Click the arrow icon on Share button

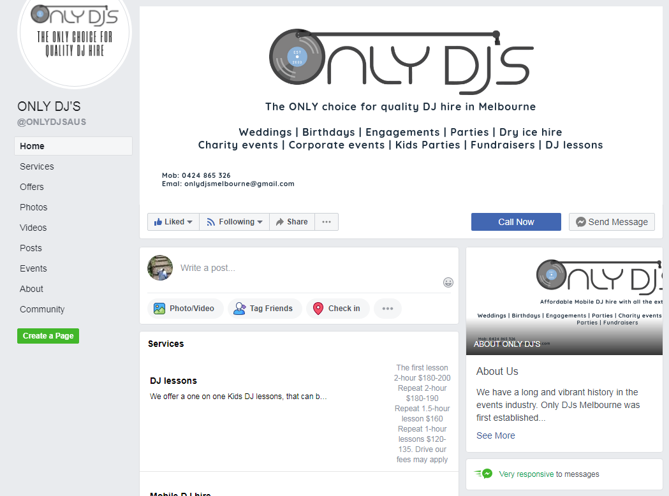point(280,222)
